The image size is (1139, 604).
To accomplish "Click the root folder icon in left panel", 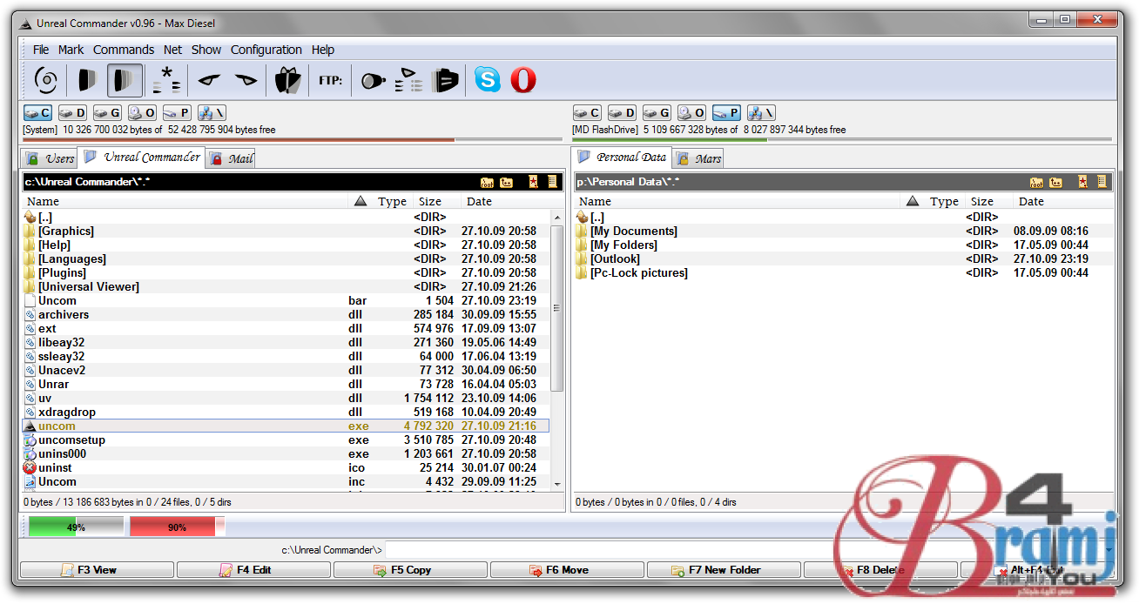I will coord(487,183).
